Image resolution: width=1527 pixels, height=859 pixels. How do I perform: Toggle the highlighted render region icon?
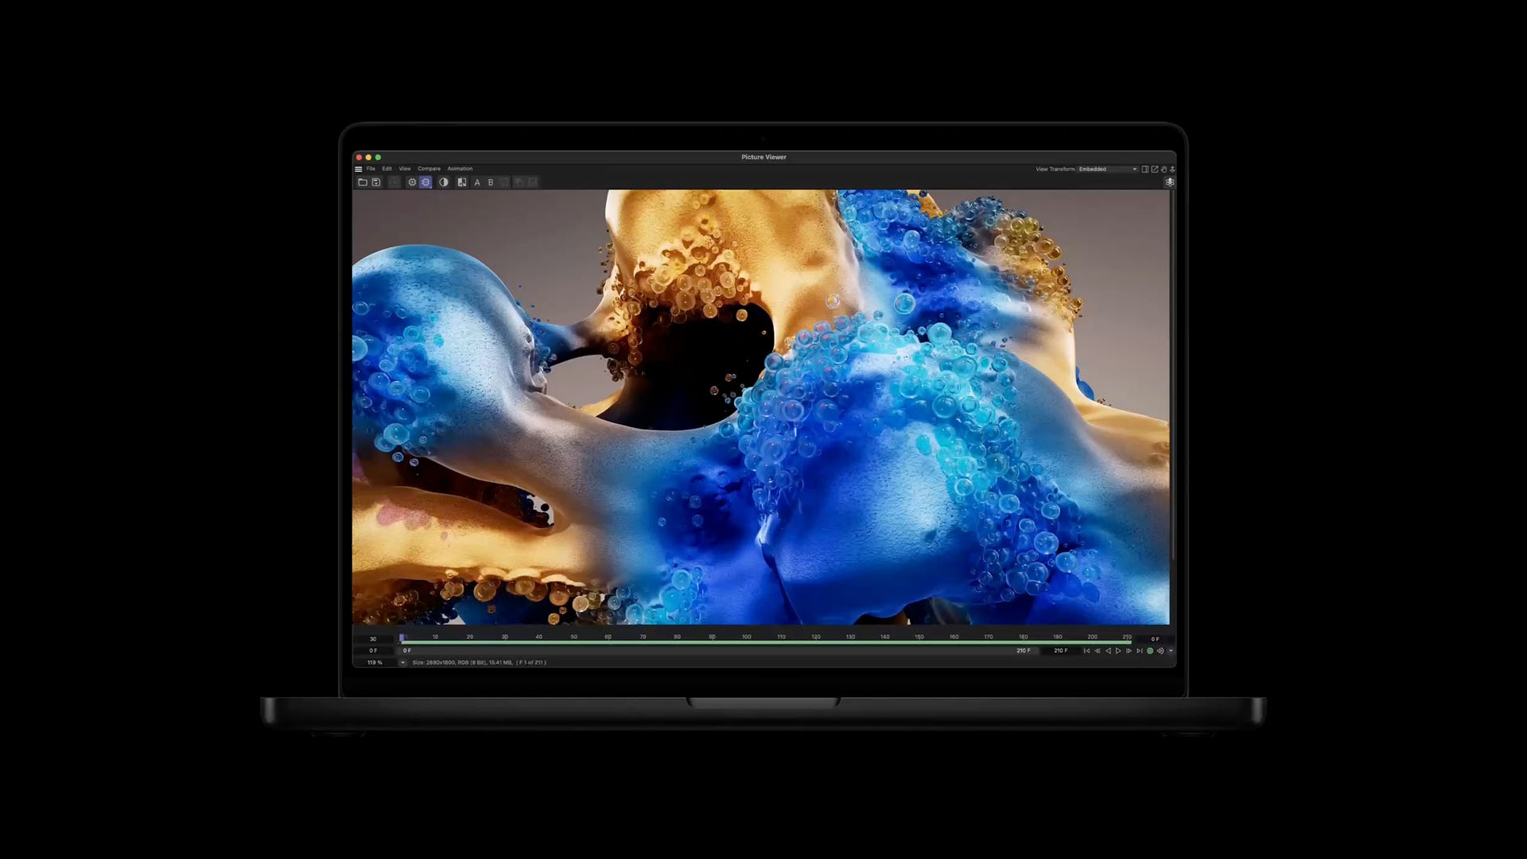[426, 182]
